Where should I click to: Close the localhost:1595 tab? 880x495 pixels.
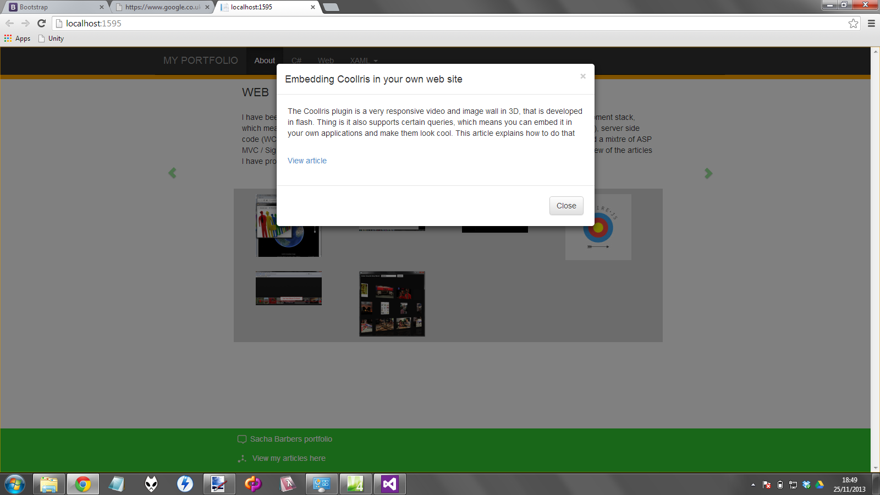313,7
